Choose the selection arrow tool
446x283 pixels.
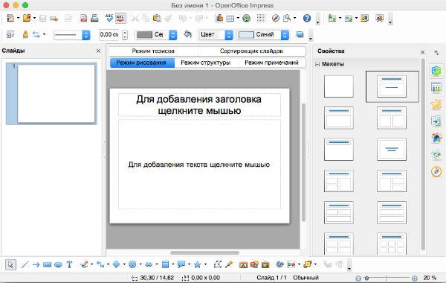pyautogui.click(x=10, y=264)
